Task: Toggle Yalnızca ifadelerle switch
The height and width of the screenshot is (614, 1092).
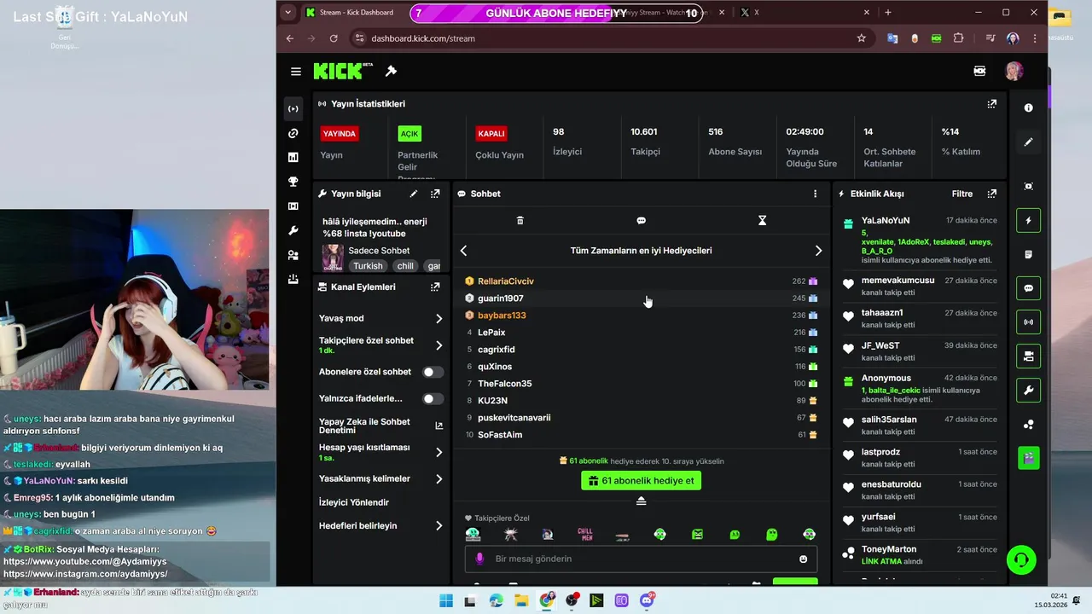Action: (433, 398)
